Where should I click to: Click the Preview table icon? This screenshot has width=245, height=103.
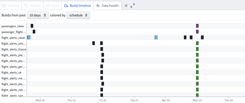point(4,6)
